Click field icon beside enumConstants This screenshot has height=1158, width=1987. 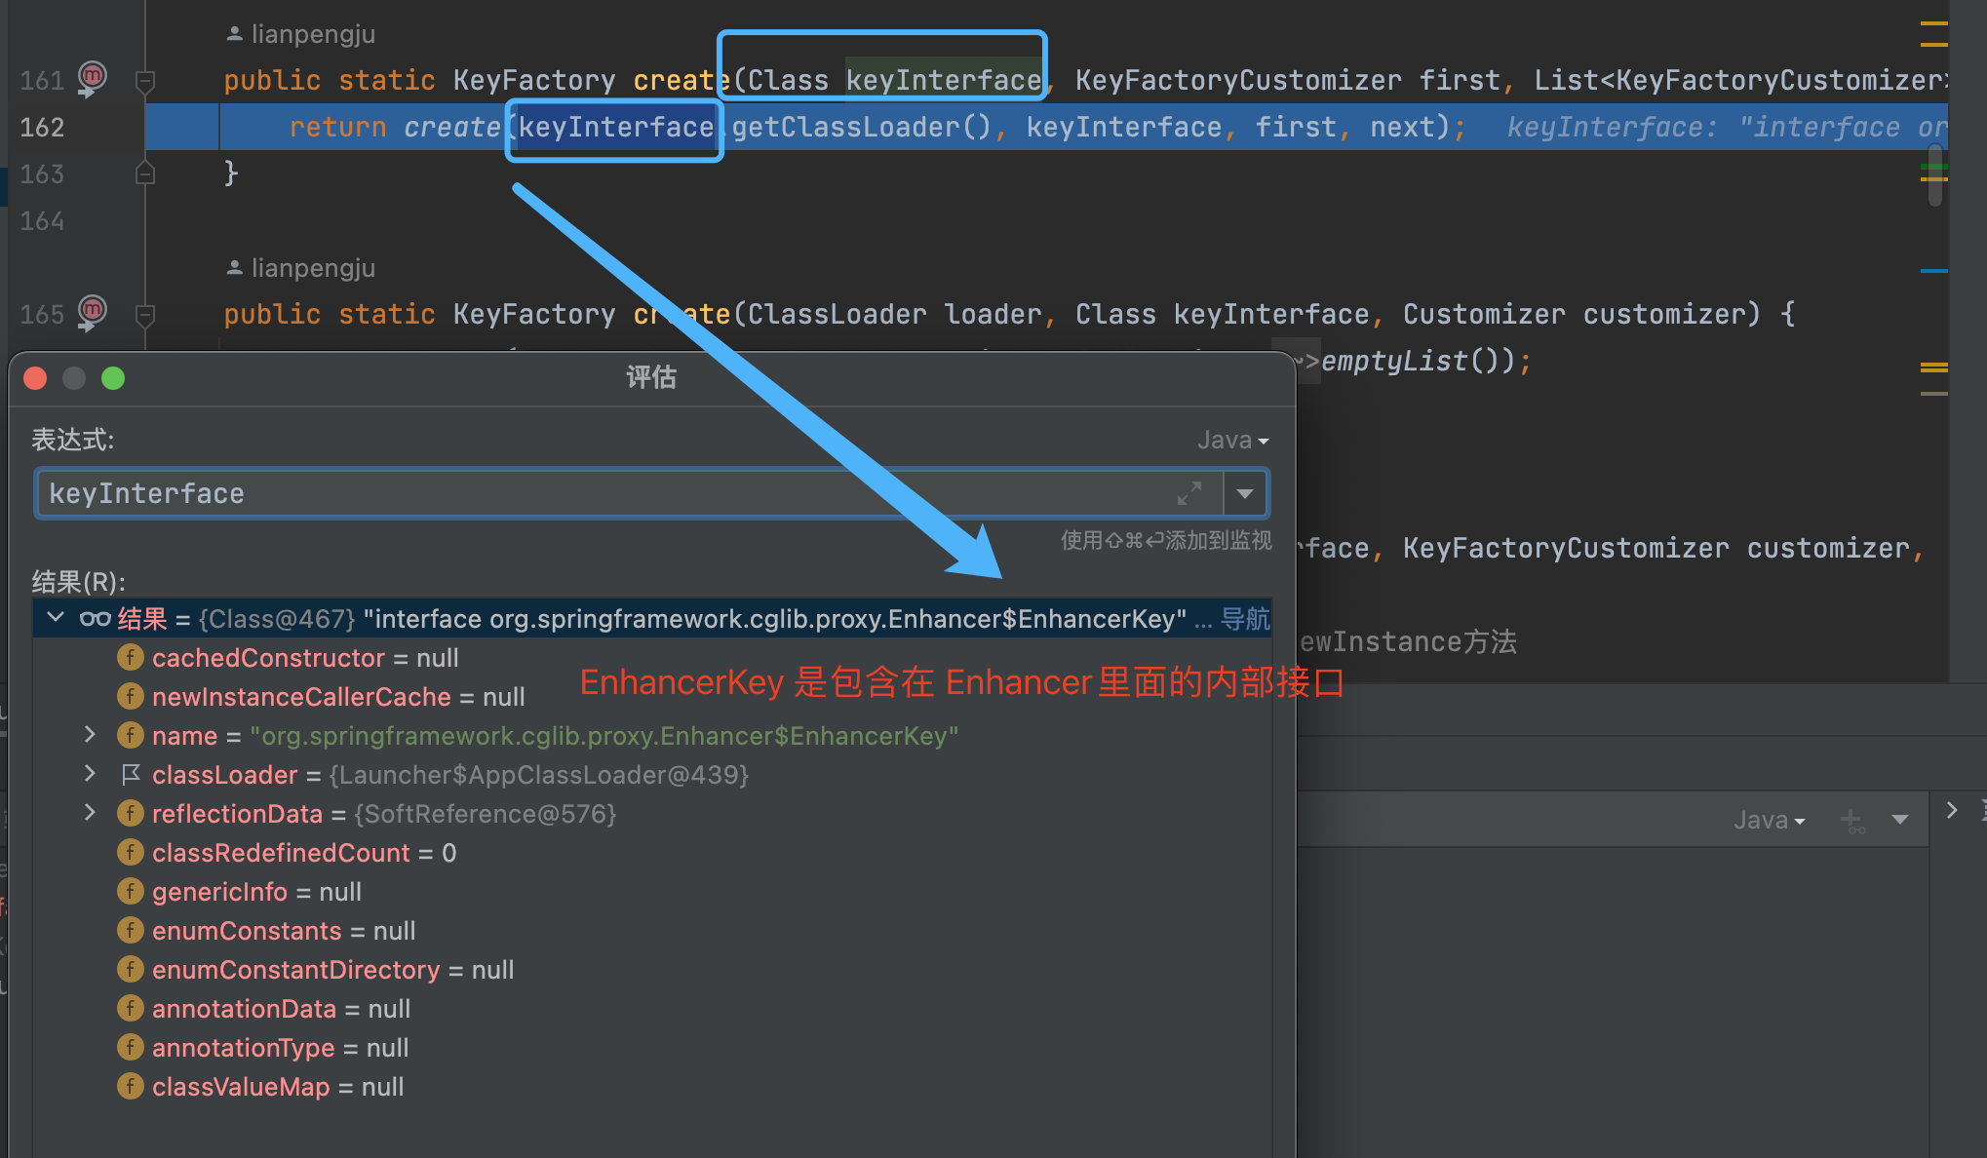(x=131, y=930)
